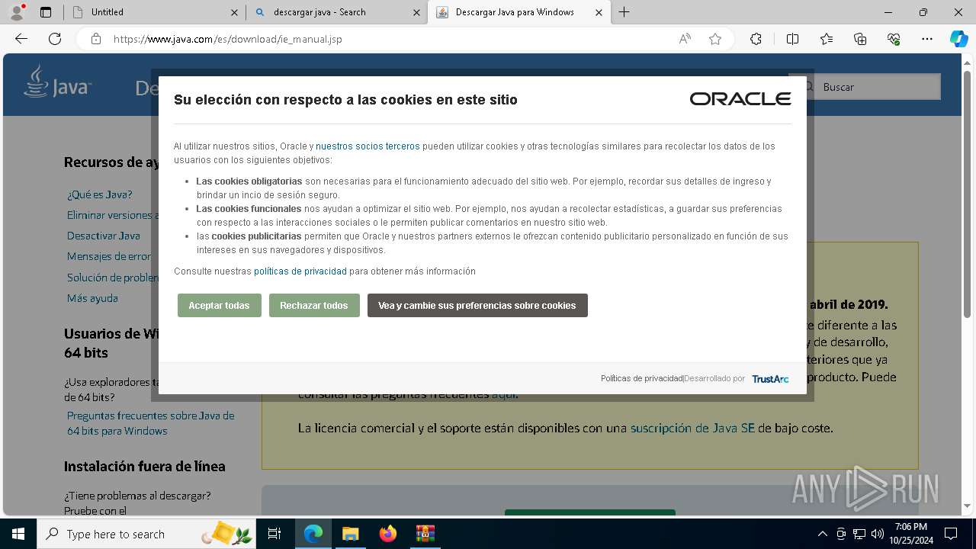The height and width of the screenshot is (549, 976).
Task: Open Más ayuda sidebar link
Action: pyautogui.click(x=92, y=298)
